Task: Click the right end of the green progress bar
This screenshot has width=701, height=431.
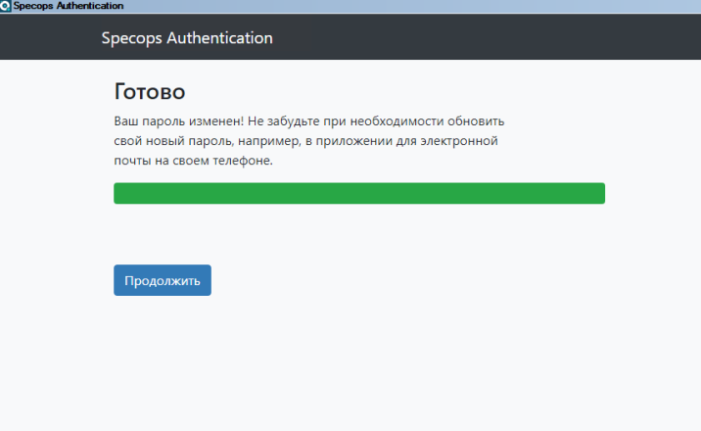Action: pyautogui.click(x=599, y=193)
